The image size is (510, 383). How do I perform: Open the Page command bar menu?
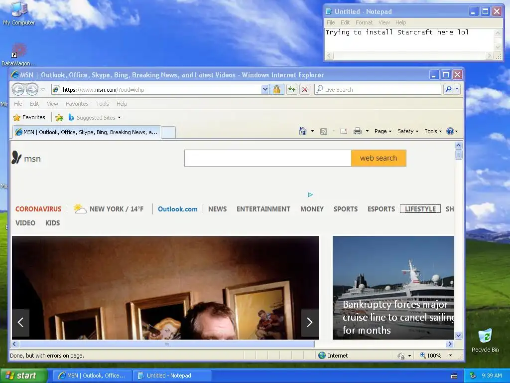tap(383, 131)
